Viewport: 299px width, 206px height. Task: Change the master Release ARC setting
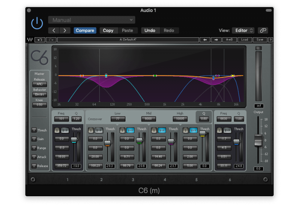pos(40,84)
